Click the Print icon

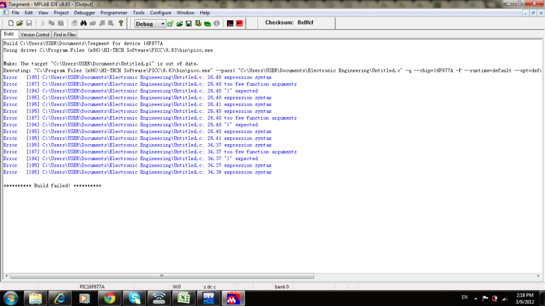click(74, 23)
